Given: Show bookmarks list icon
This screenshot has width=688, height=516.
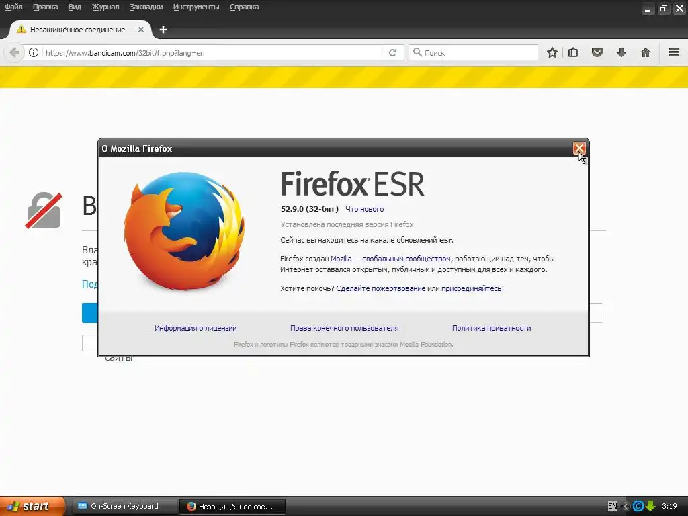Looking at the screenshot, I should click(x=573, y=52).
